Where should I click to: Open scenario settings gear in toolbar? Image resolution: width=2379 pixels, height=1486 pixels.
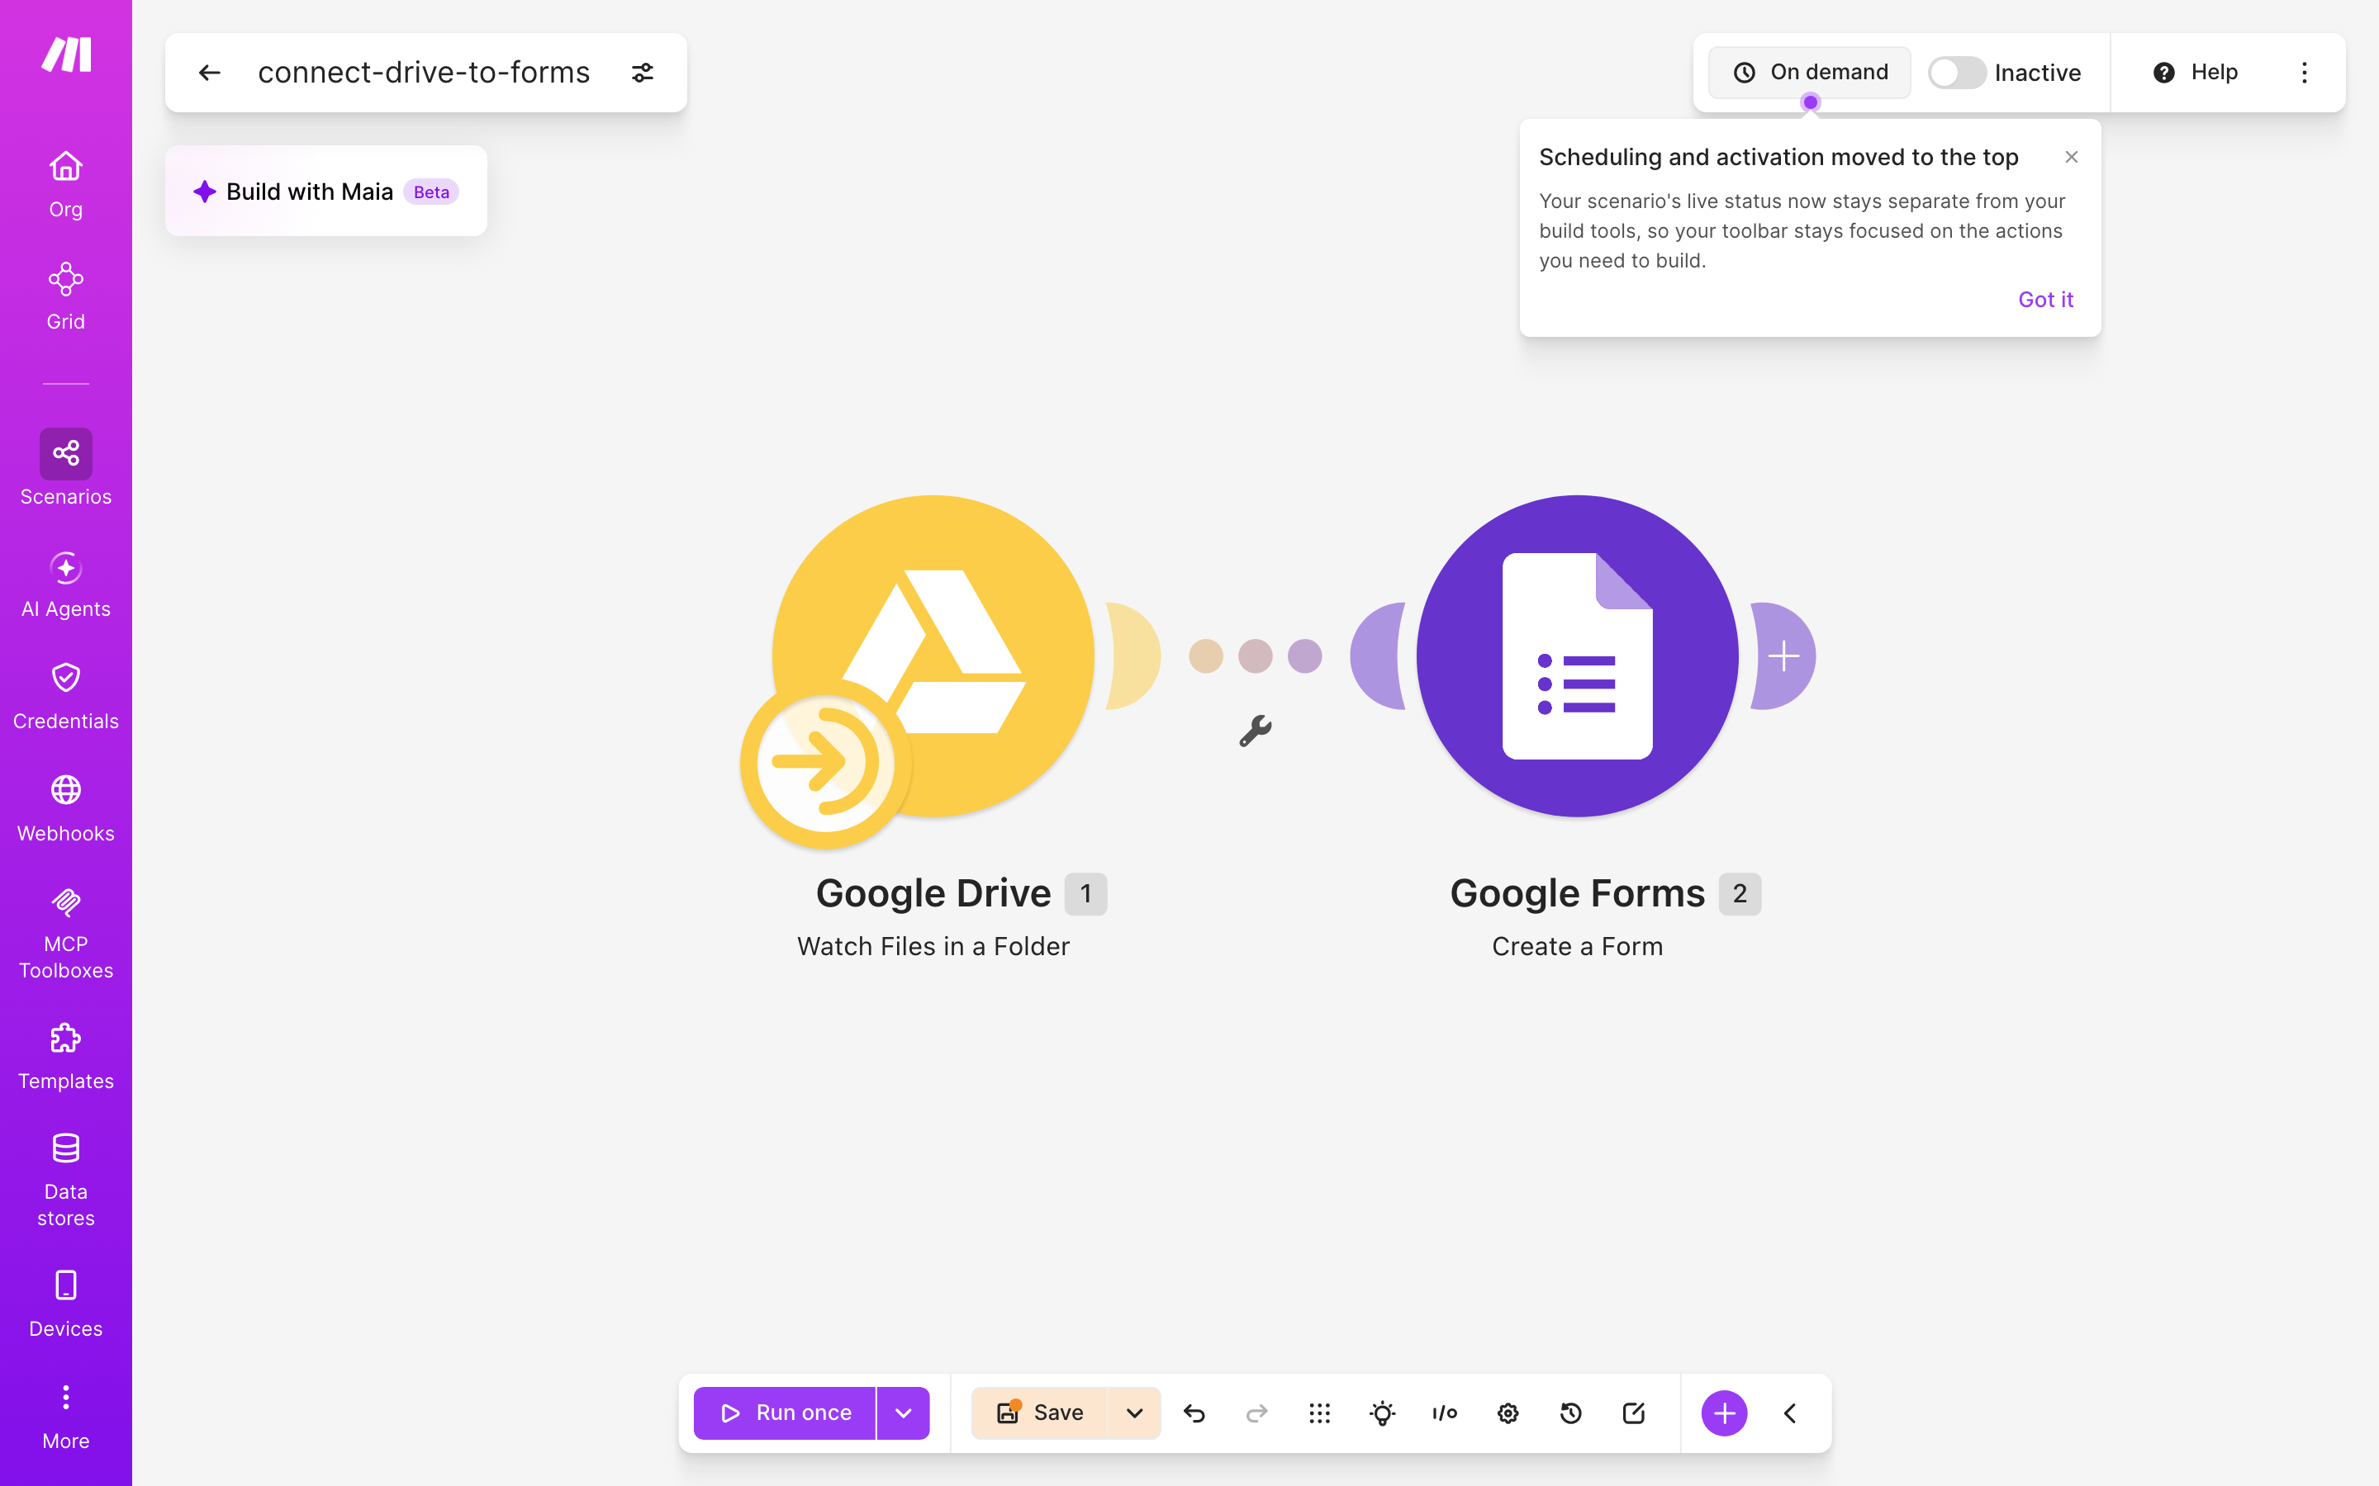point(1508,1413)
